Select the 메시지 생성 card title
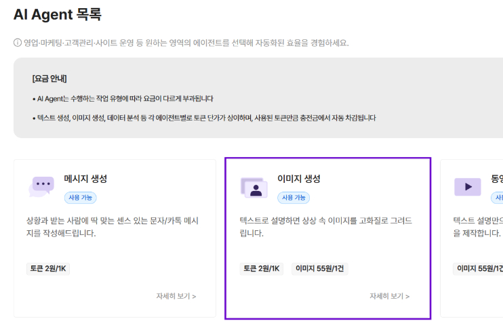The image size is (503, 321). click(x=85, y=179)
